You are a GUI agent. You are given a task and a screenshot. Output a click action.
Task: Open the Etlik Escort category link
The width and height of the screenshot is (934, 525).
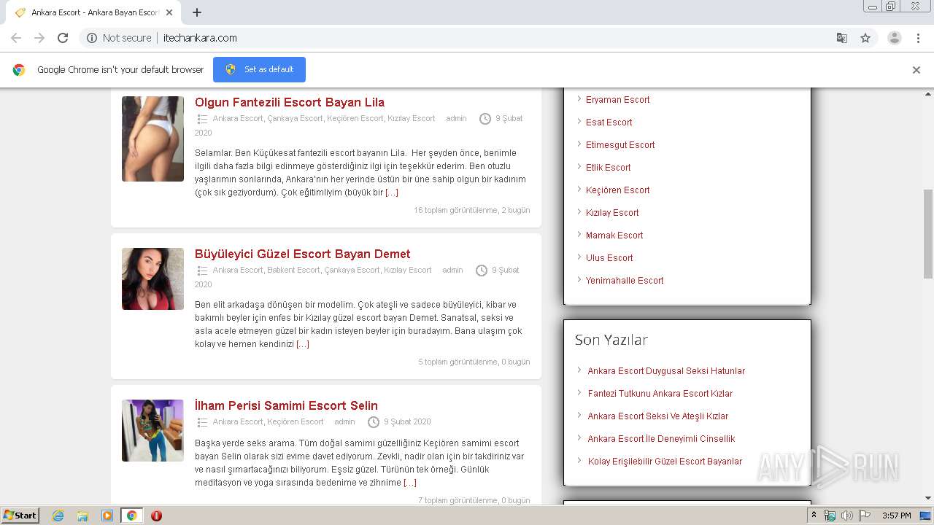[609, 168]
